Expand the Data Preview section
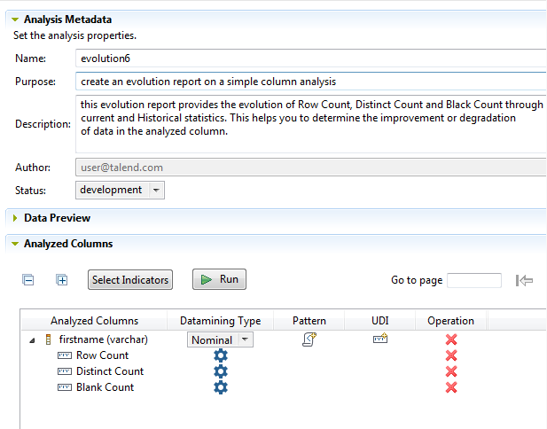Image resolution: width=547 pixels, height=429 pixels. click(15, 218)
